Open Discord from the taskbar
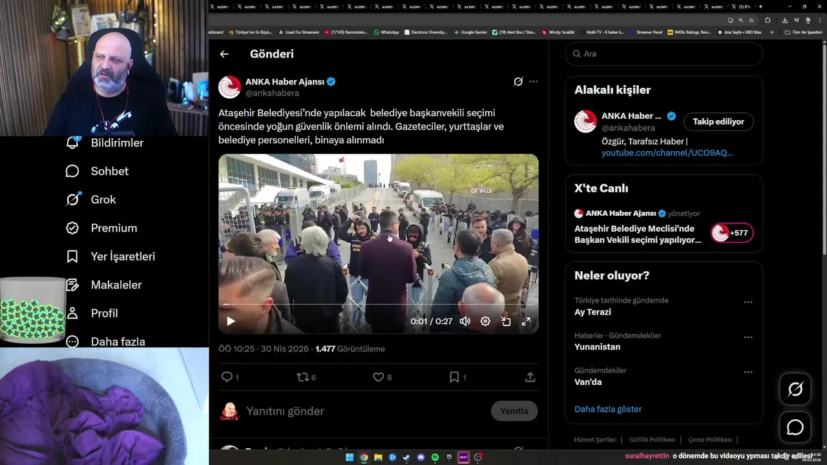The height and width of the screenshot is (465, 827). pyautogui.click(x=421, y=457)
